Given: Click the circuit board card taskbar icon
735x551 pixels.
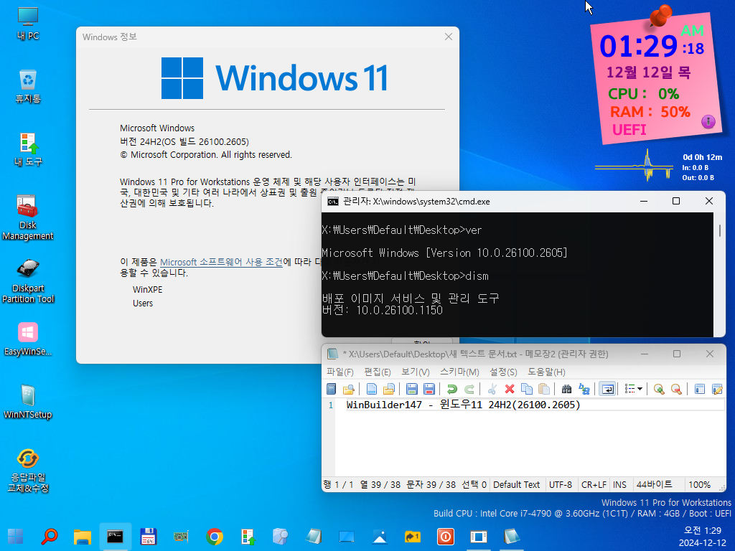Looking at the screenshot, I should (182, 537).
